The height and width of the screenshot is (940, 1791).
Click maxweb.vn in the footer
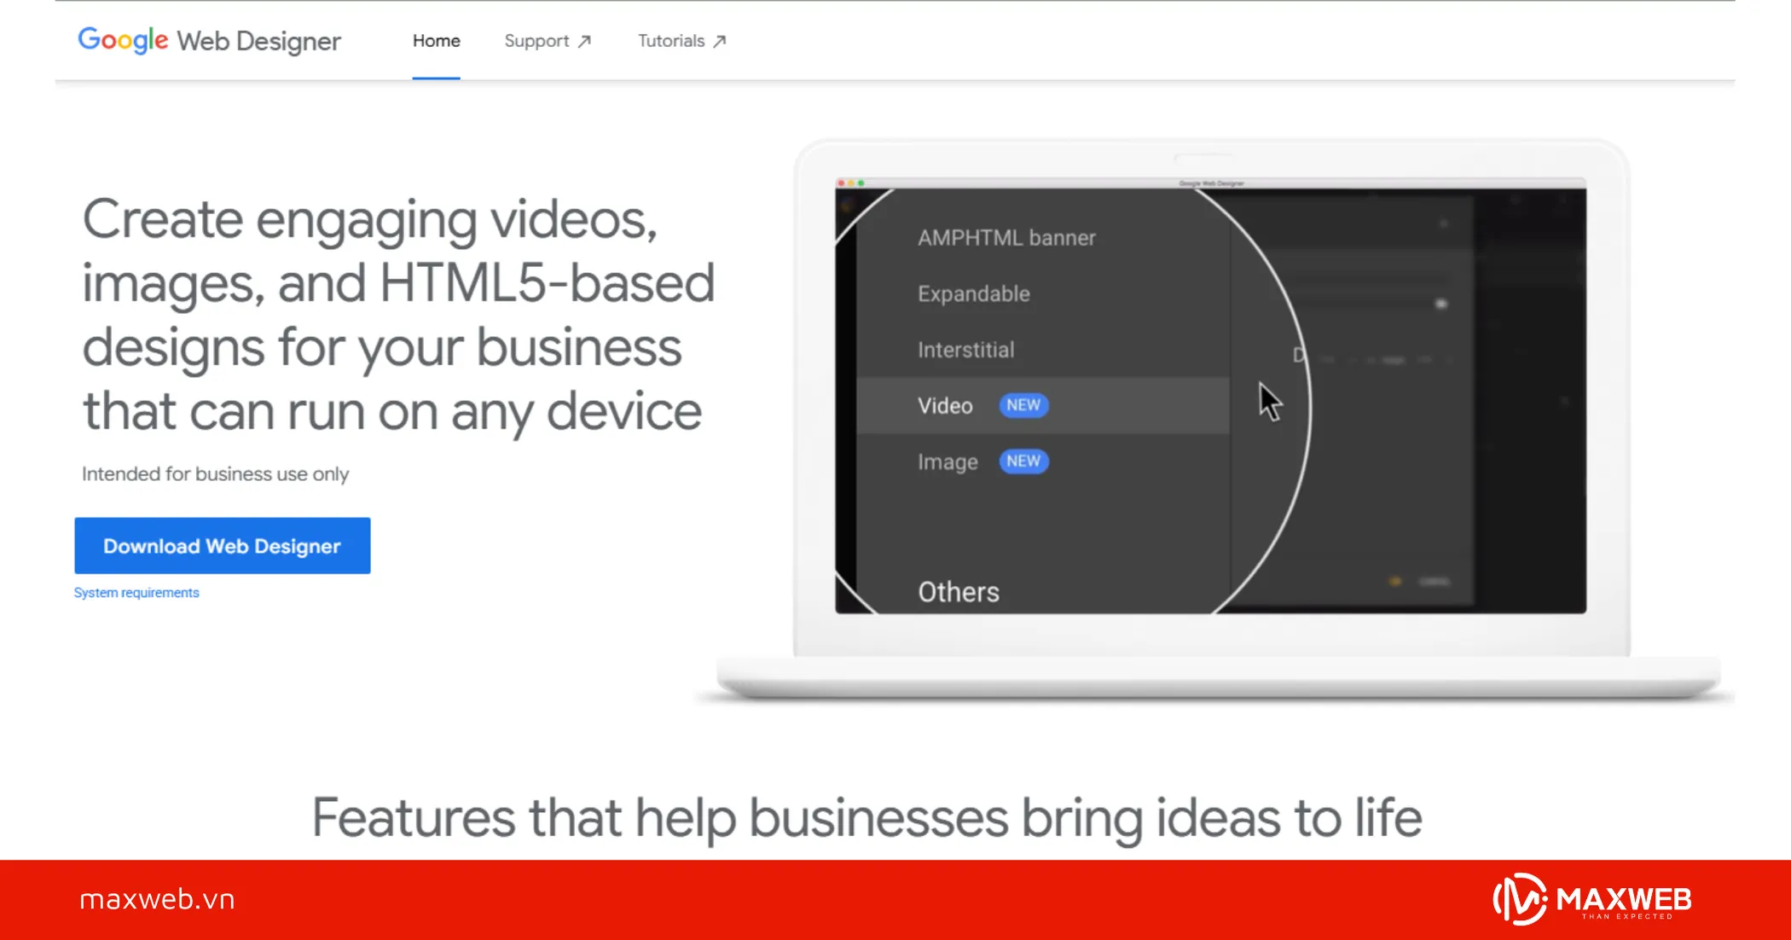point(157,898)
